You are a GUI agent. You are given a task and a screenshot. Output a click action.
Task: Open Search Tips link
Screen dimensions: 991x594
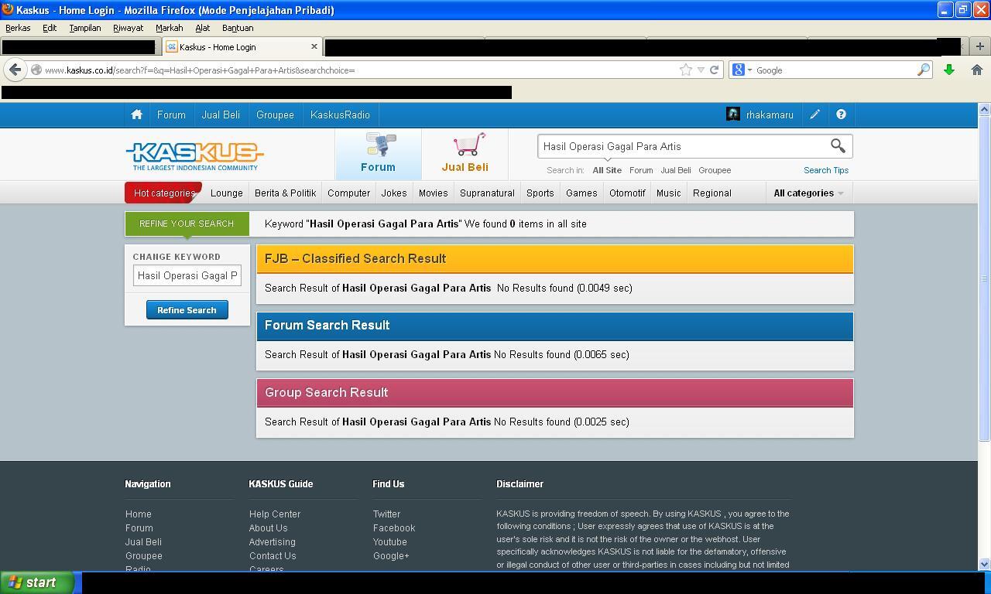[x=826, y=170]
